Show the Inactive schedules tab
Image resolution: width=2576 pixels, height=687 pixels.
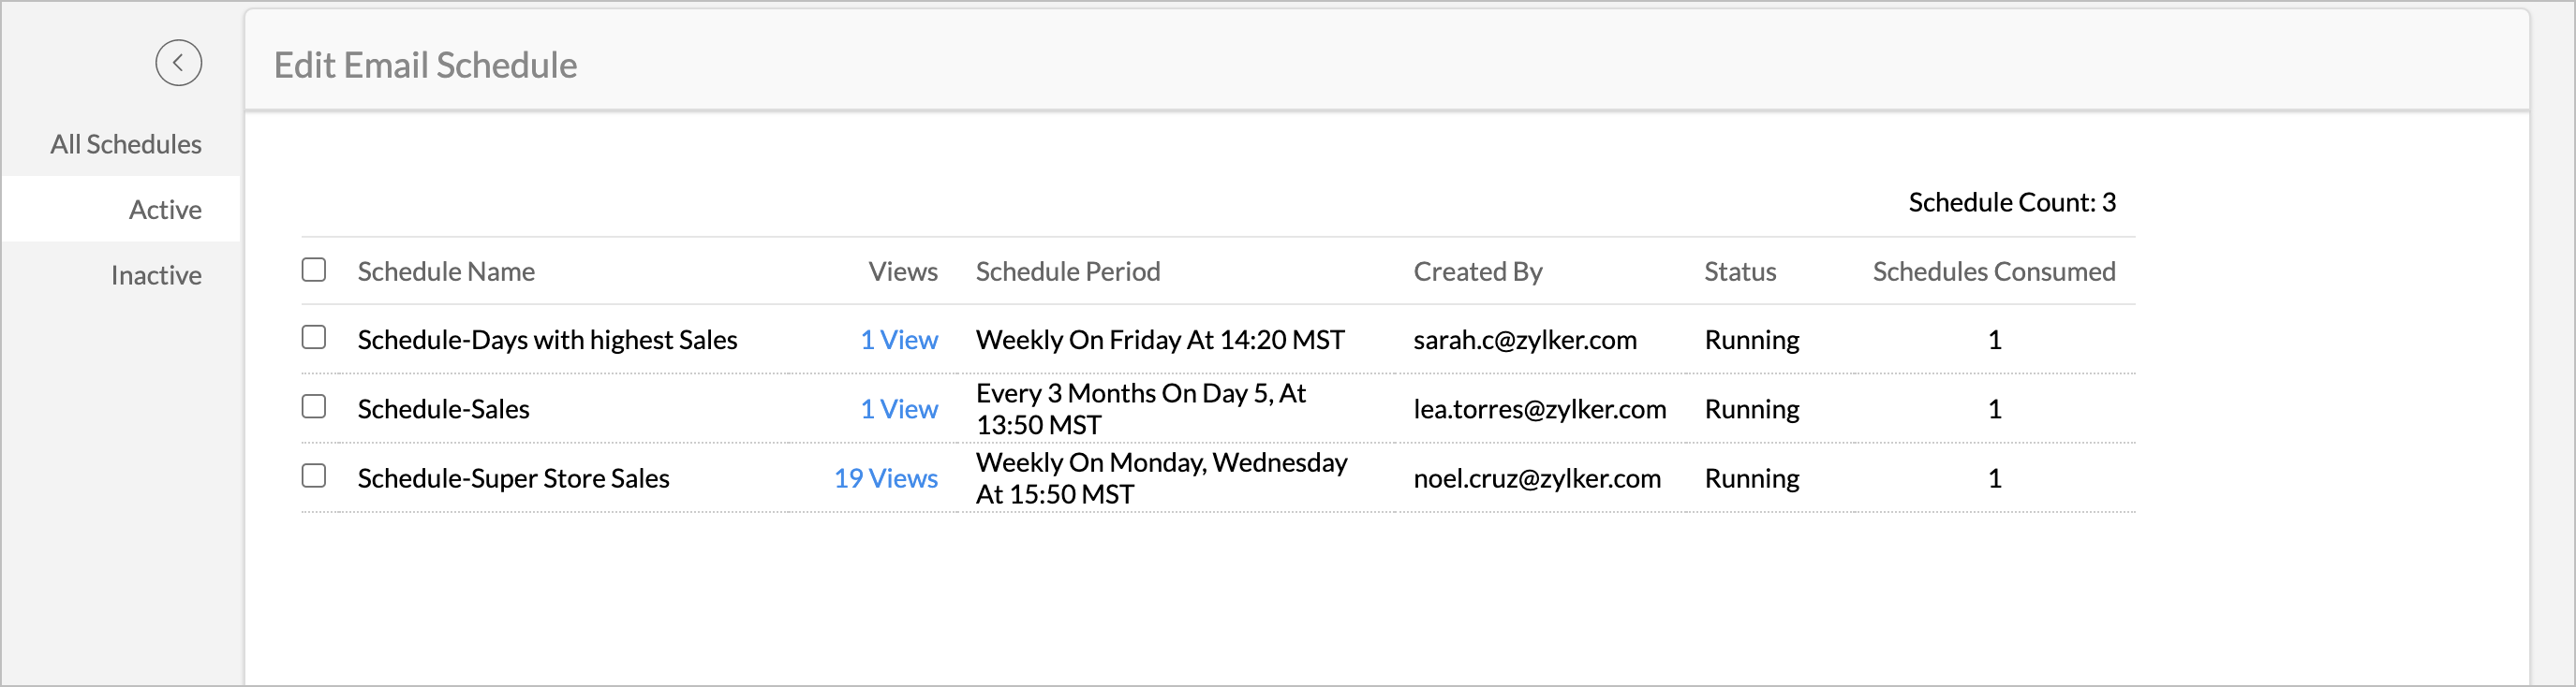156,275
